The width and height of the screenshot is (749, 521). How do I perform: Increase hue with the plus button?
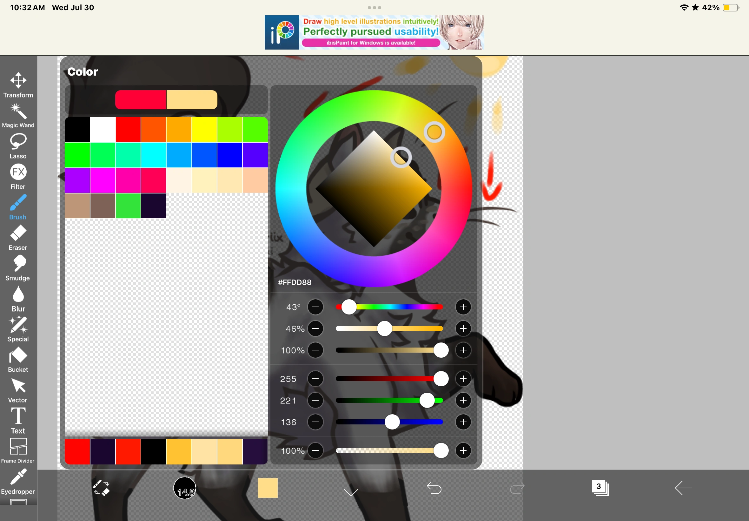463,307
